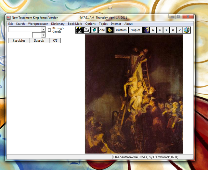Expand the book selection combo box arrow
208x170 pixels.
tap(43, 29)
